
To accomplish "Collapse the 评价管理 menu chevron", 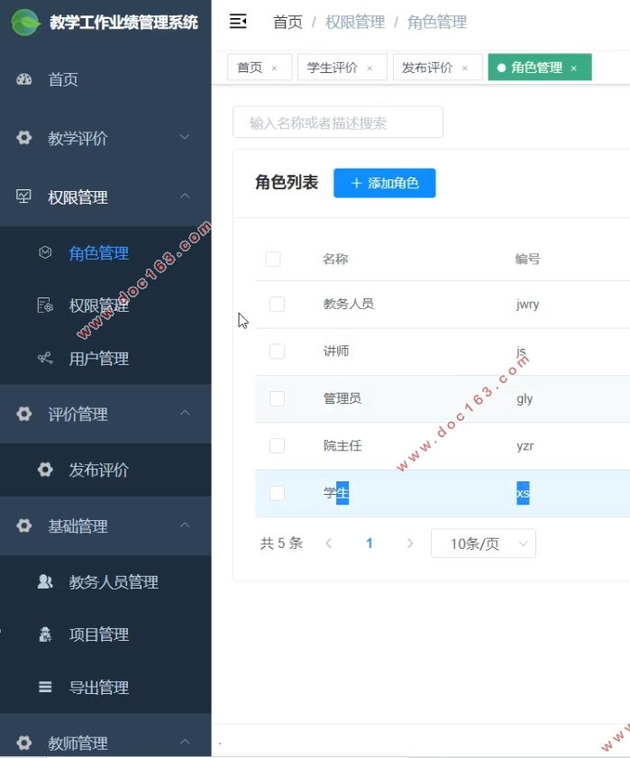I will tap(185, 414).
